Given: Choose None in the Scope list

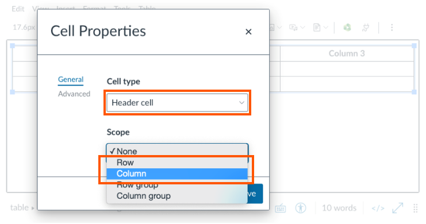Looking at the screenshot, I should [x=177, y=151].
